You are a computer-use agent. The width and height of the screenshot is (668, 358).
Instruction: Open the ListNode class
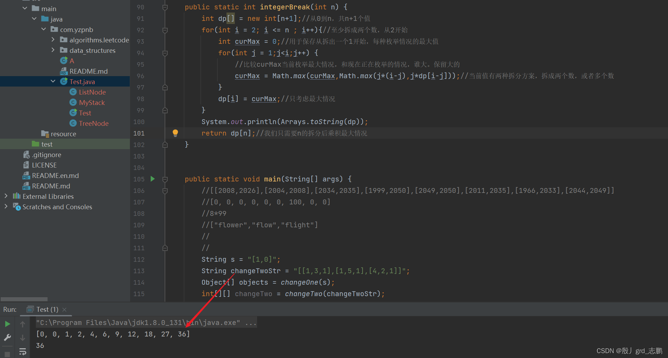click(92, 92)
